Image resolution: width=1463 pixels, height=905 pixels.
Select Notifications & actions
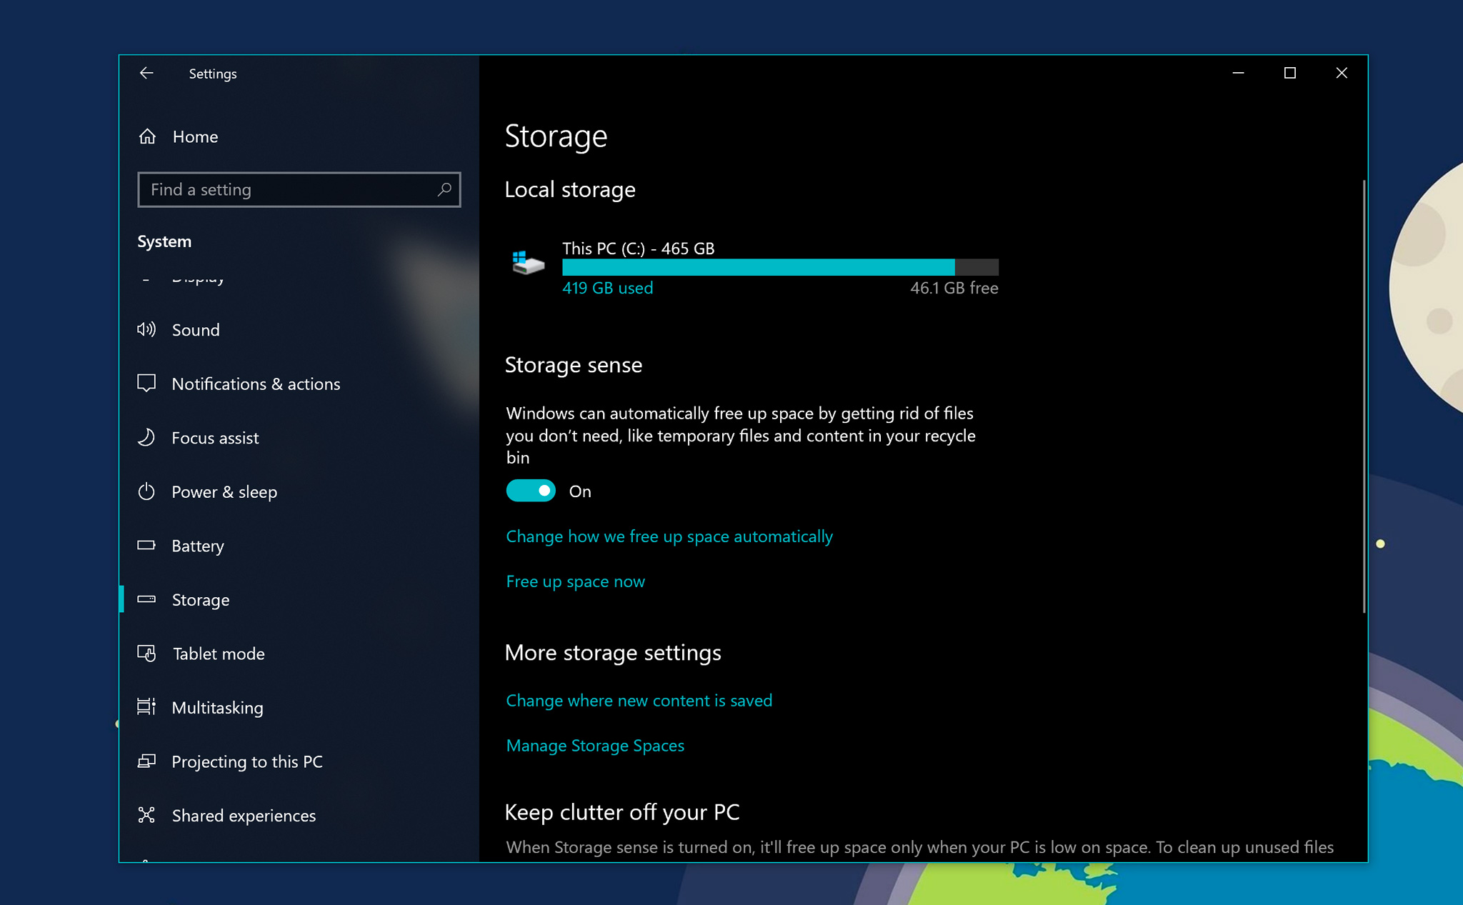pos(299,384)
